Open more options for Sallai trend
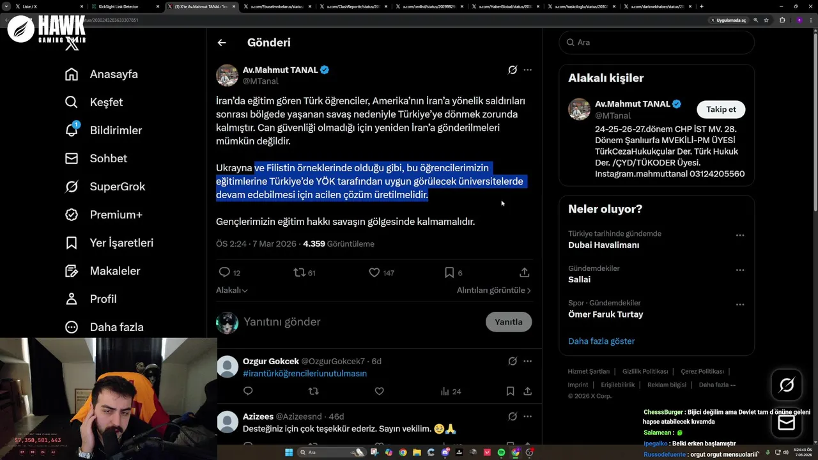 (x=740, y=270)
